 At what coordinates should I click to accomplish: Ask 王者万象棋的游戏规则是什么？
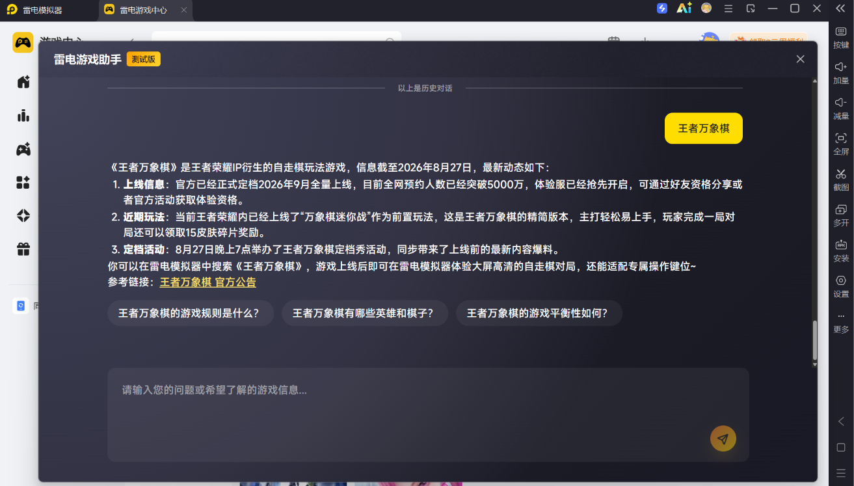click(x=191, y=313)
